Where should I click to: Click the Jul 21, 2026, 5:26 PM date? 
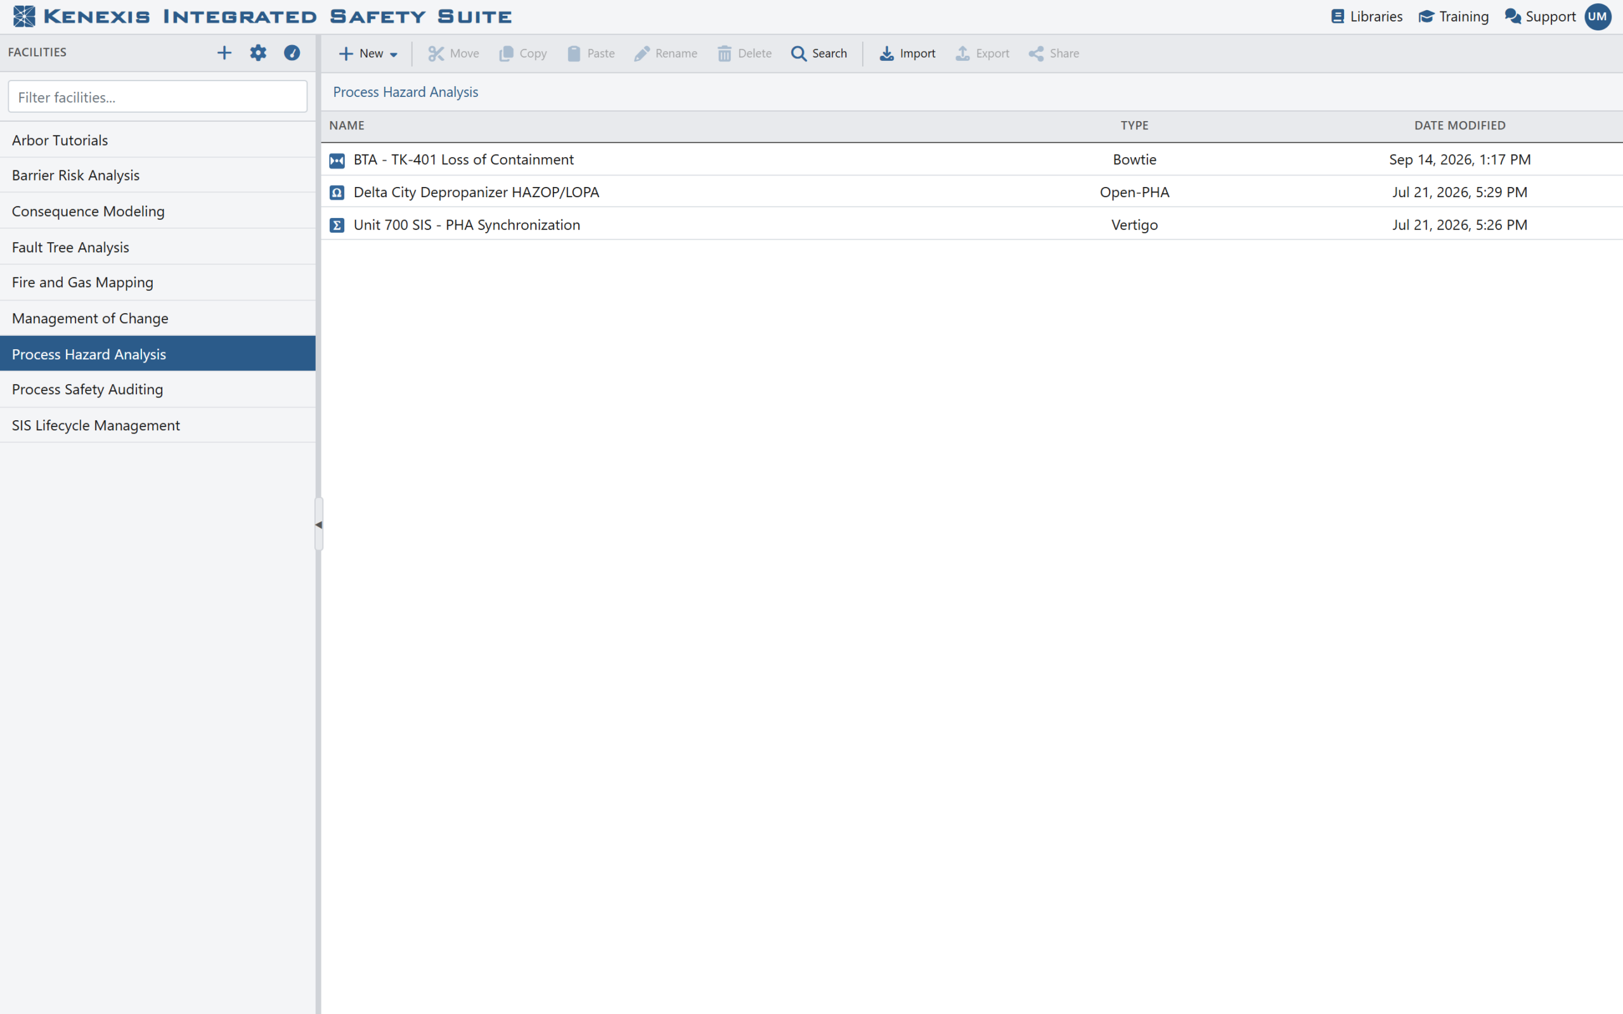click(x=1460, y=226)
